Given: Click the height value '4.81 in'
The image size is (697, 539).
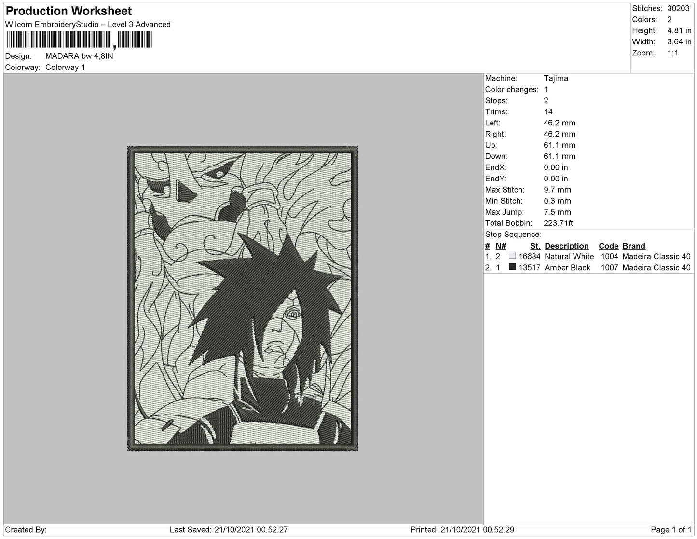Looking at the screenshot, I should [679, 30].
